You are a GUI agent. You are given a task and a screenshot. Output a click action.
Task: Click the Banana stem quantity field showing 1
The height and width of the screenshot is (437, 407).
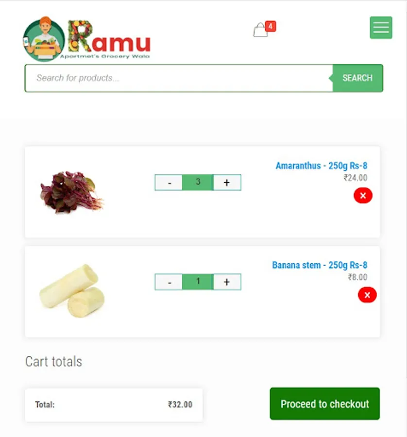point(198,282)
